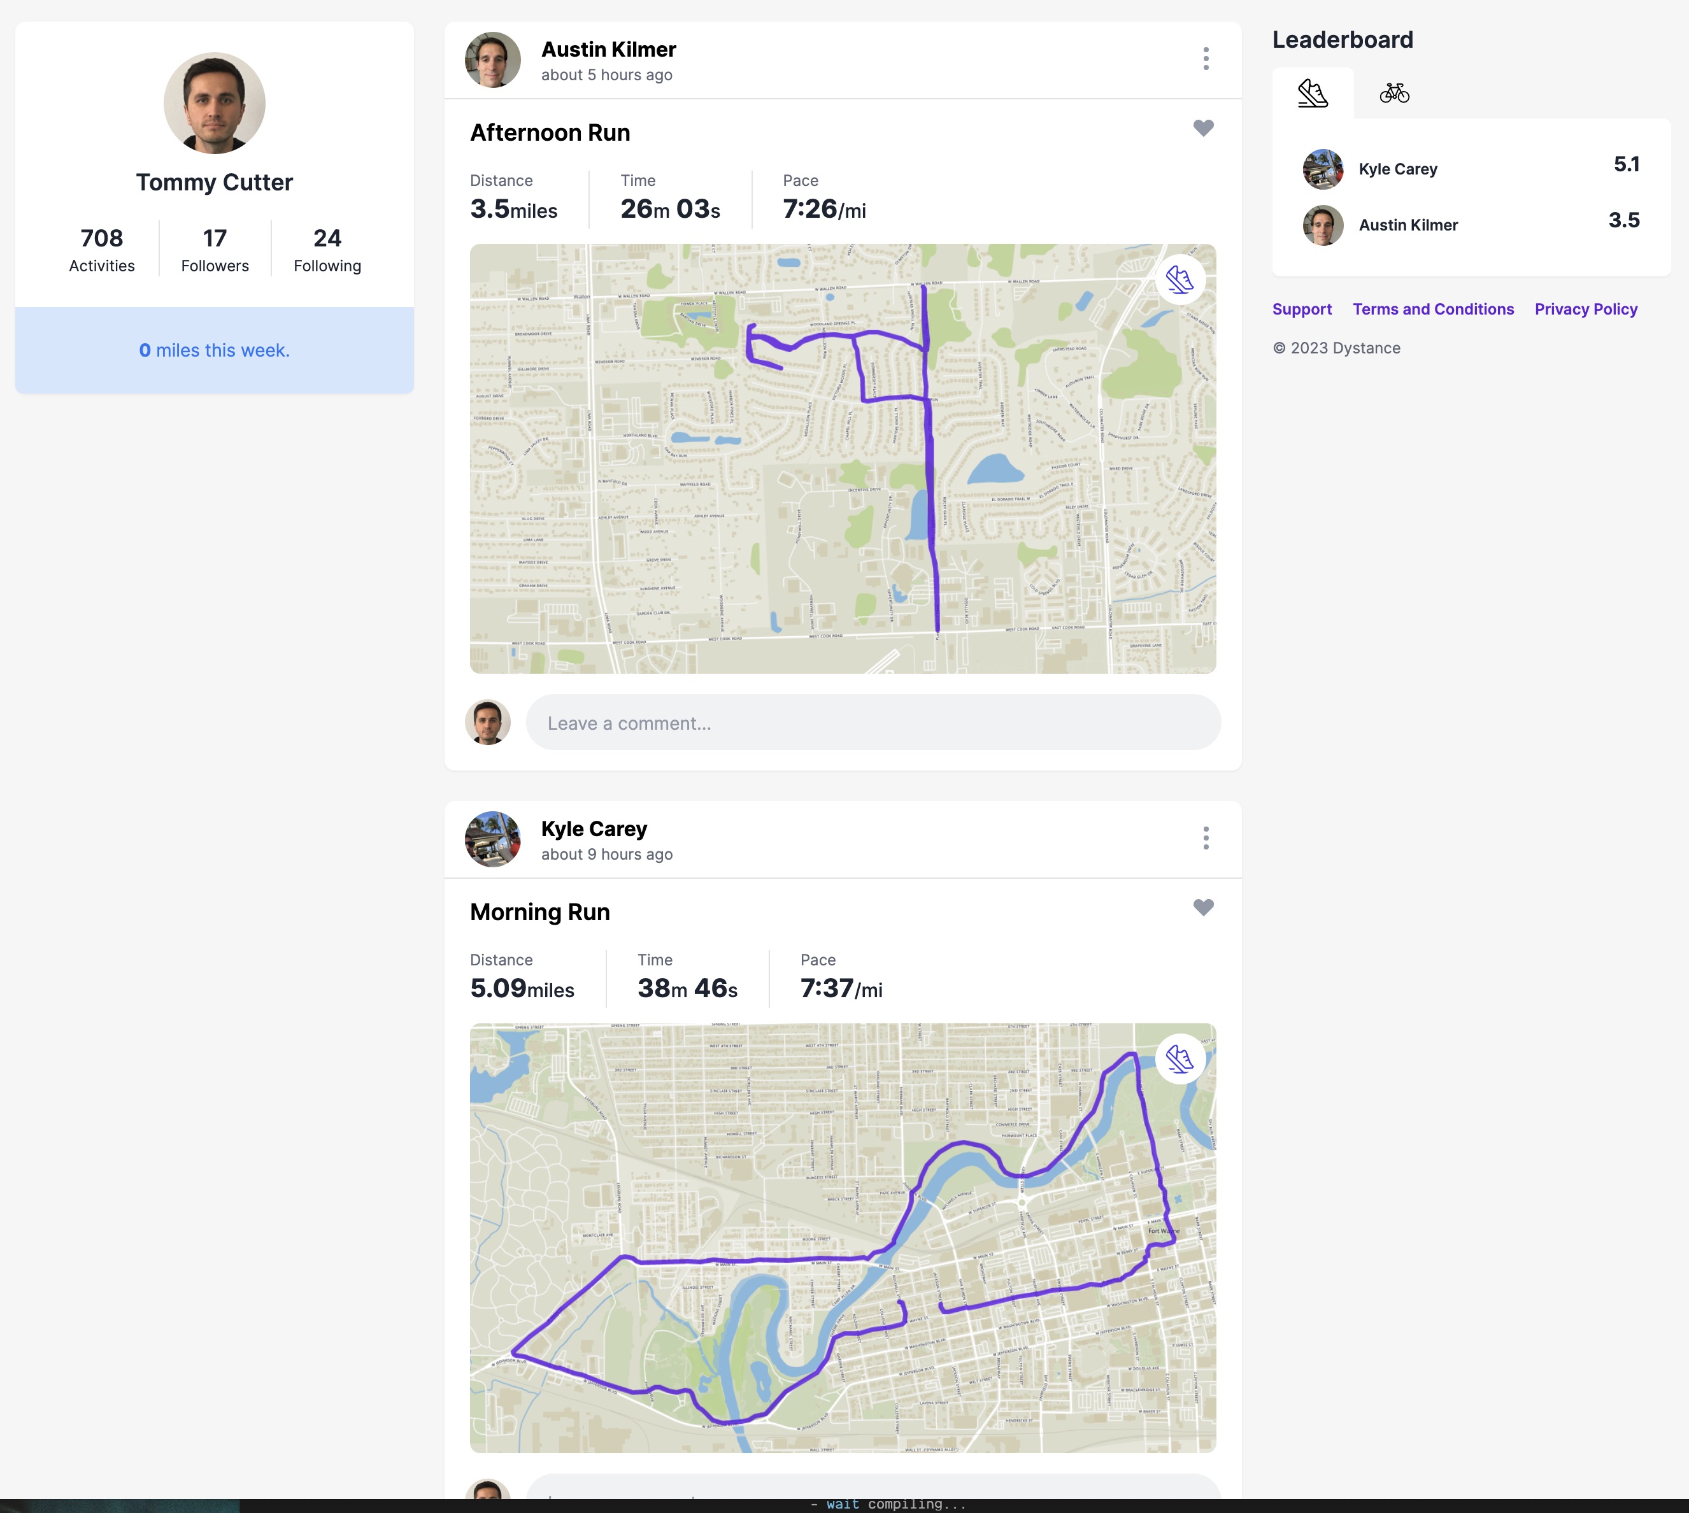The height and width of the screenshot is (1513, 1689).
Task: Open the 17 Followers stat
Action: (215, 250)
